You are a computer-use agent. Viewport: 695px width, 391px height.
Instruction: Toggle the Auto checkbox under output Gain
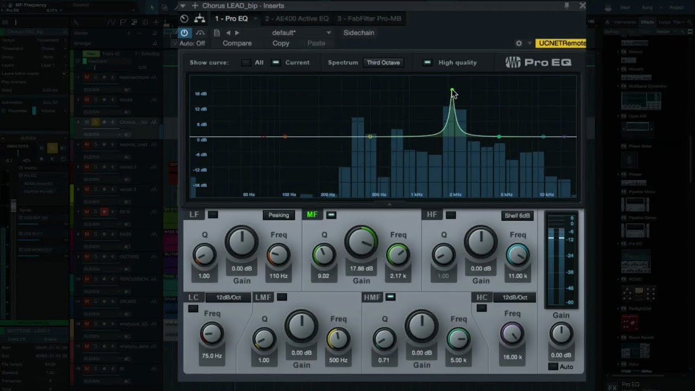click(x=553, y=367)
